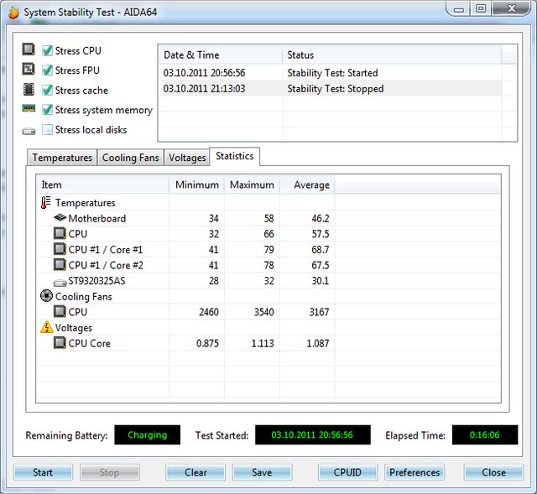
Task: Open the Cooling Fans tab
Action: (x=130, y=158)
